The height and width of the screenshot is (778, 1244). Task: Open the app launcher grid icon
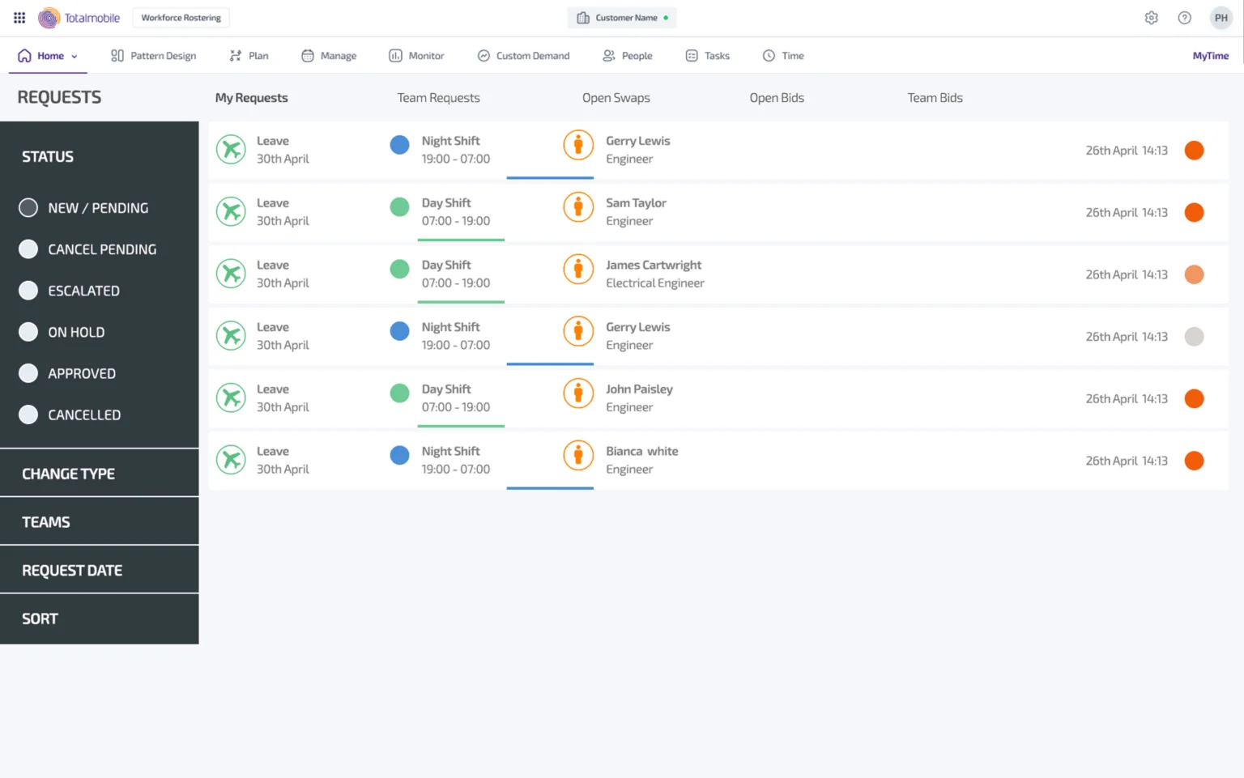(19, 18)
